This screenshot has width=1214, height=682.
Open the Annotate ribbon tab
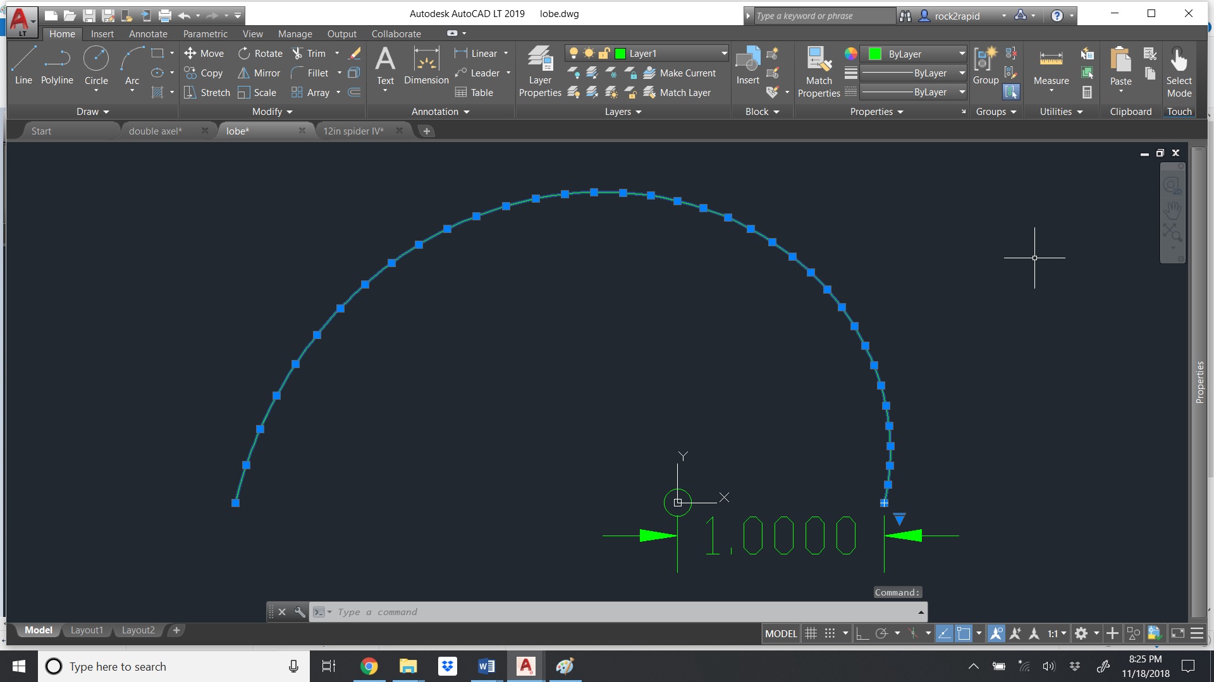pyautogui.click(x=148, y=34)
